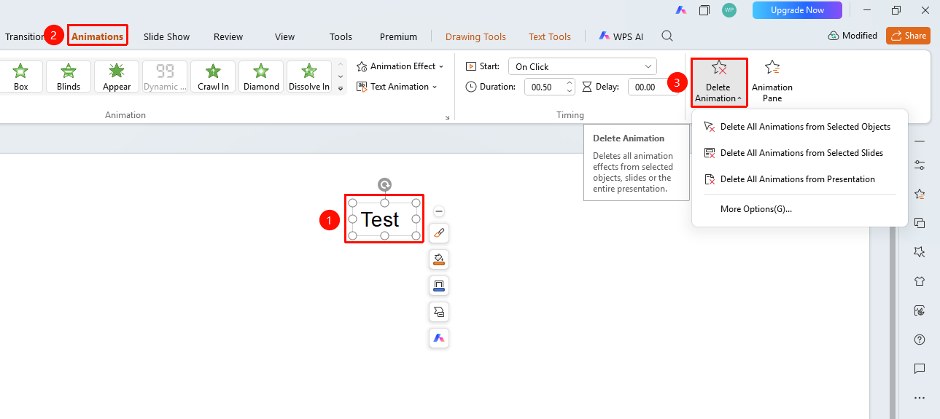Image resolution: width=940 pixels, height=419 pixels.
Task: Click the Delete Animation button
Action: coord(719,82)
